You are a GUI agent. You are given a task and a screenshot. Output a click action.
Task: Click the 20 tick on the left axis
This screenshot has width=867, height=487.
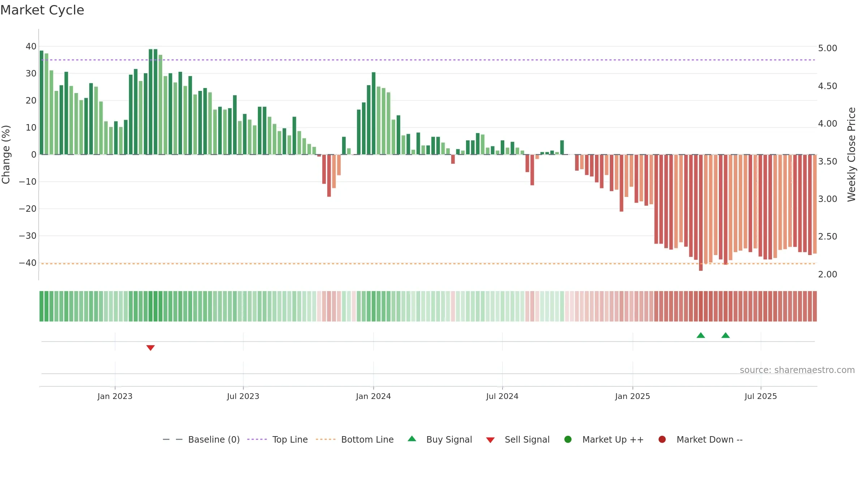click(x=31, y=101)
